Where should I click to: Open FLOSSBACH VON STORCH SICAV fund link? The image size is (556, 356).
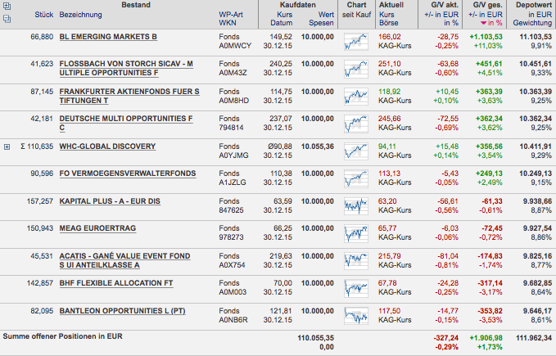126,69
